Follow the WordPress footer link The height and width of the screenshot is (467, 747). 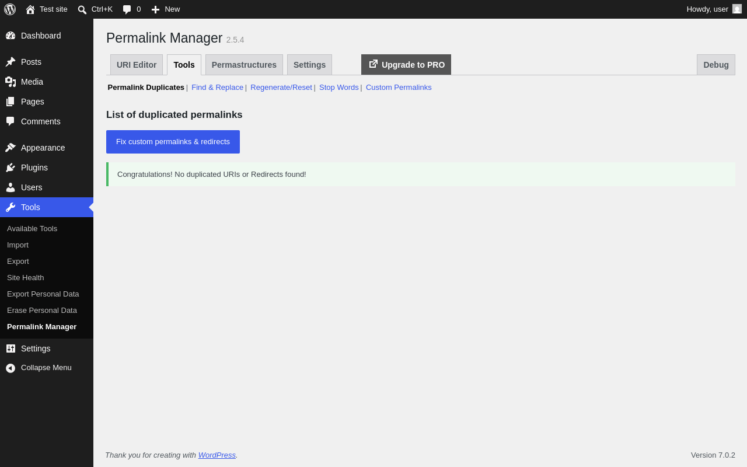[217, 455]
